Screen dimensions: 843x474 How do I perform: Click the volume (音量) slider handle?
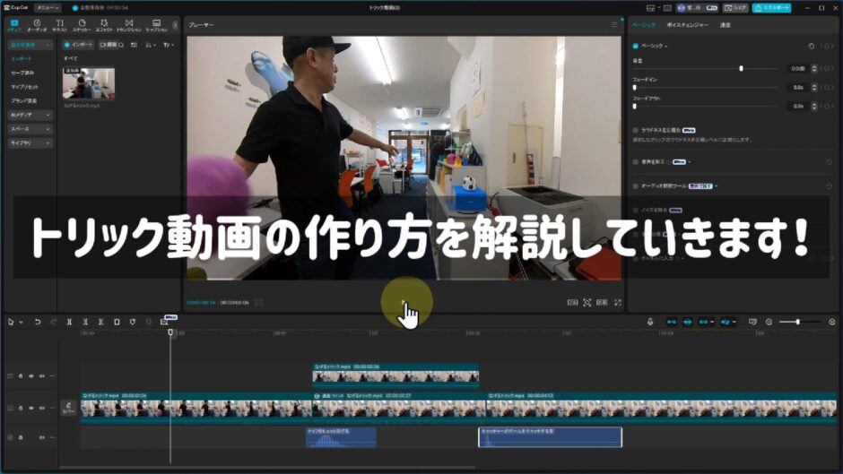coord(741,68)
